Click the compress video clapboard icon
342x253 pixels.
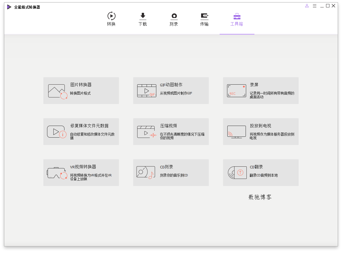147,132
